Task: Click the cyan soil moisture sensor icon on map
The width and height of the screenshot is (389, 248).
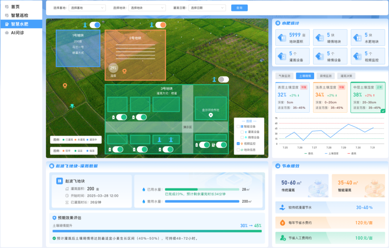Action: click(72, 106)
